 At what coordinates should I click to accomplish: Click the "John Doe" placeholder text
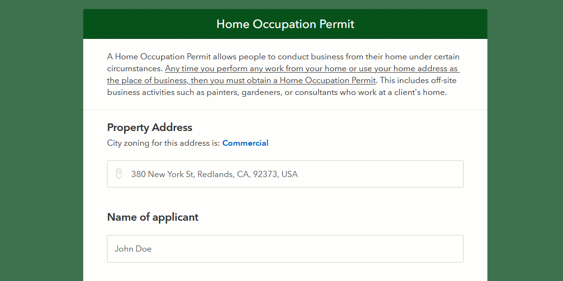click(x=133, y=249)
